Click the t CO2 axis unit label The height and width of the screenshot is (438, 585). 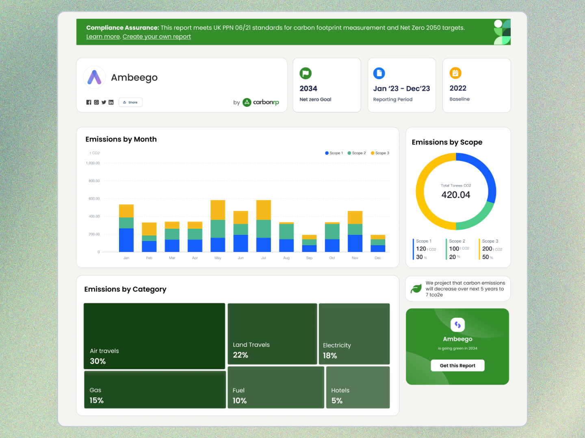point(95,153)
